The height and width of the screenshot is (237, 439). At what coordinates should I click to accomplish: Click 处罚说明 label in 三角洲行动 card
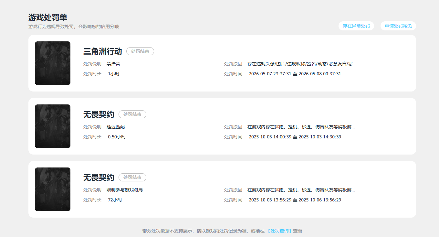tap(92, 64)
